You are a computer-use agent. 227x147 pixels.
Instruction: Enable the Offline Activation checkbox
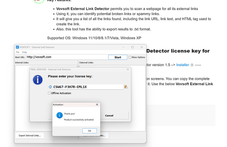pyautogui.click(x=49, y=93)
